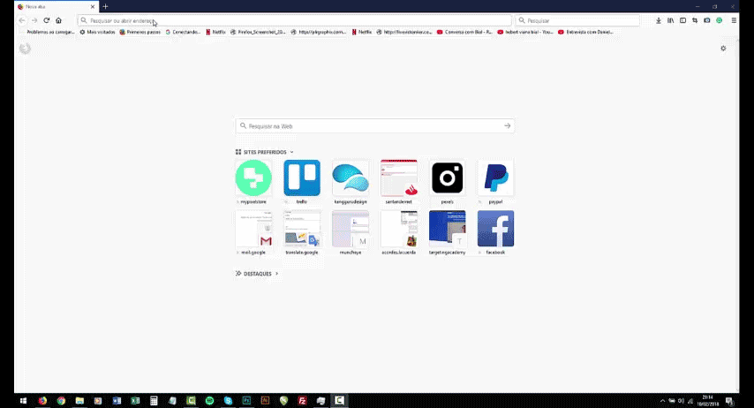Open the library bookshelf icon
The height and width of the screenshot is (408, 754).
point(670,20)
